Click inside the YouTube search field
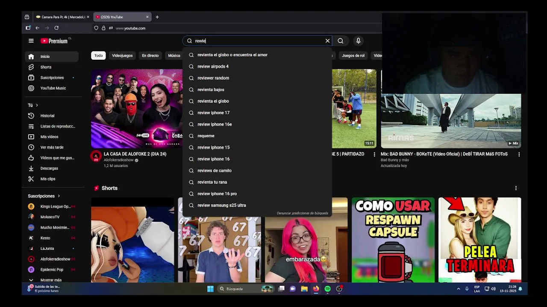547x307 pixels. [x=259, y=41]
